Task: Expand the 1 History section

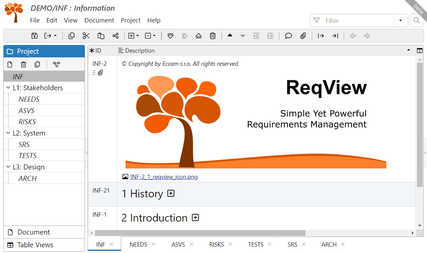Action: pos(171,194)
